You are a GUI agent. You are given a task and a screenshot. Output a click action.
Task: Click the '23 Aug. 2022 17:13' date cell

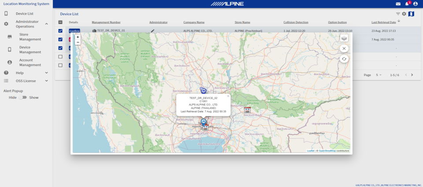(384, 31)
